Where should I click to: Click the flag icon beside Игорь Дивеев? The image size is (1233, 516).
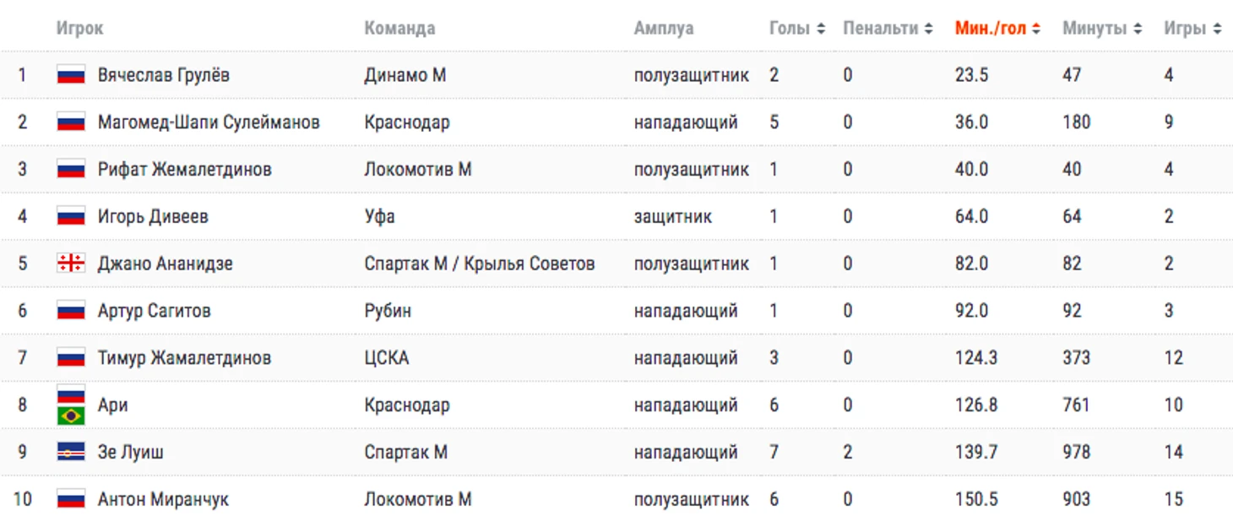[x=71, y=216]
